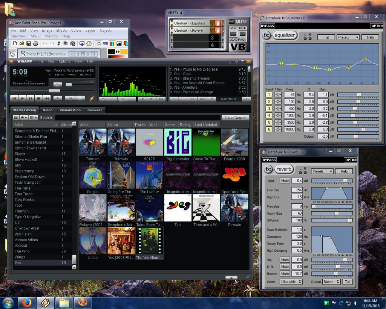Open media library view mode dropdown next to Search
The height and width of the screenshot is (309, 386).
(24, 118)
